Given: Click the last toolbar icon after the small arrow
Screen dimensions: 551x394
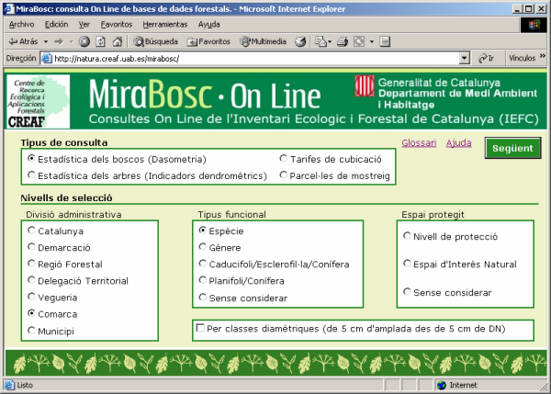Looking at the screenshot, I should tap(385, 41).
